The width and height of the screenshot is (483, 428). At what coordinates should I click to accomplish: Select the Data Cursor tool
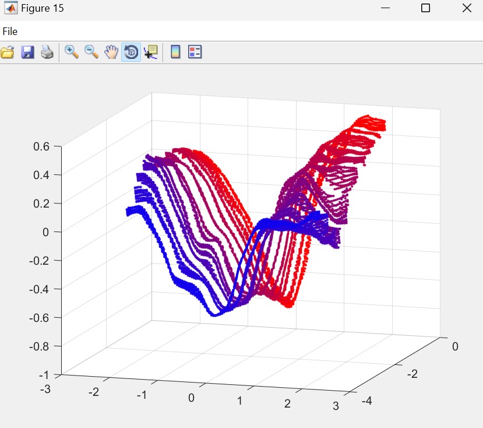pos(150,52)
